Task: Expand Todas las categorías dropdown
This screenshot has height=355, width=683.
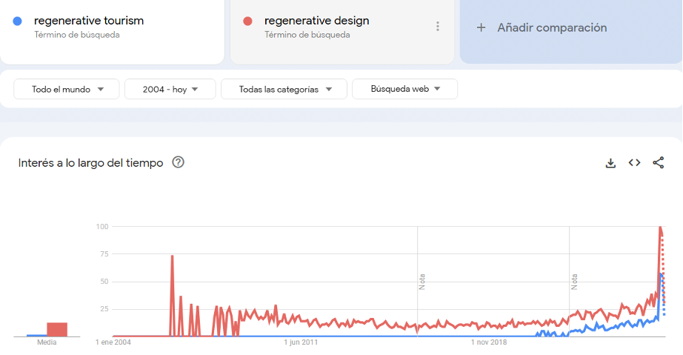Action: click(x=283, y=89)
